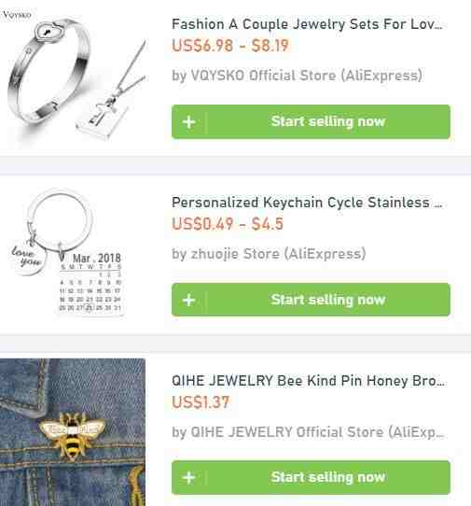Visit VQYSKO Official Store seller link
This screenshot has width=471, height=506.
click(x=297, y=76)
